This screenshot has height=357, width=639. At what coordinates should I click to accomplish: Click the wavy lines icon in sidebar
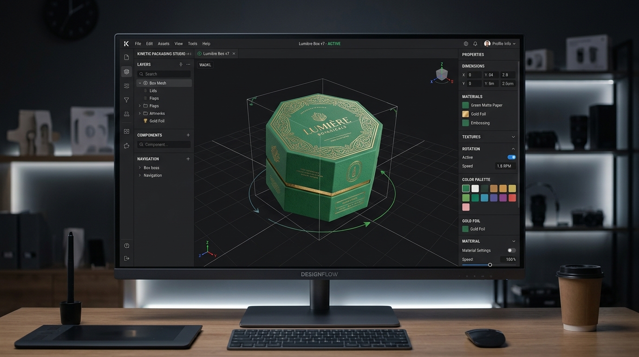(126, 86)
